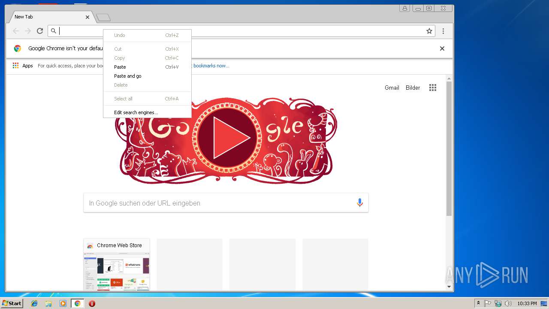549x309 pixels.
Task: Click the network tray icon
Action: click(x=498, y=303)
